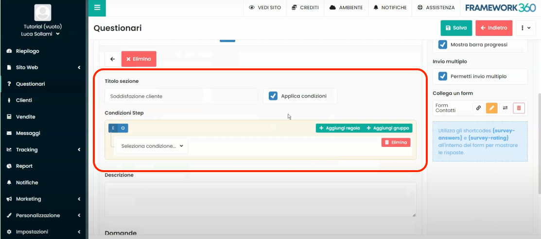This screenshot has width=541, height=239.
Task: Open the Seleziona condizione dropdown
Action: (152, 146)
